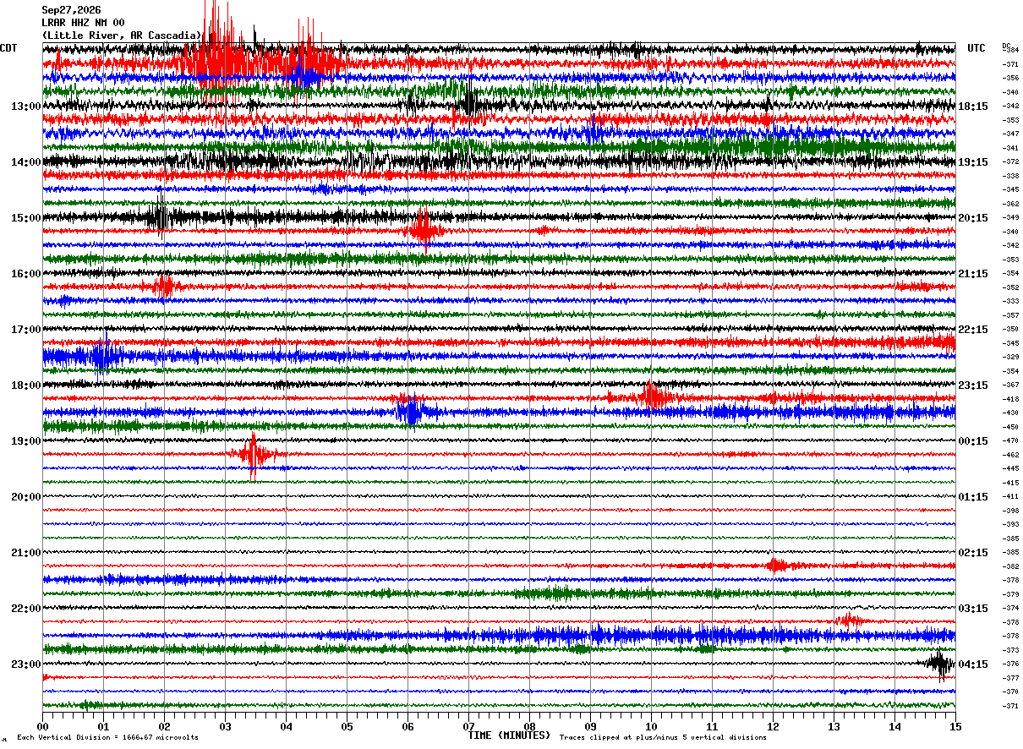The width and height of the screenshot is (1023, 749).
Task: Click the traces clipped footnote text
Action: click(663, 737)
